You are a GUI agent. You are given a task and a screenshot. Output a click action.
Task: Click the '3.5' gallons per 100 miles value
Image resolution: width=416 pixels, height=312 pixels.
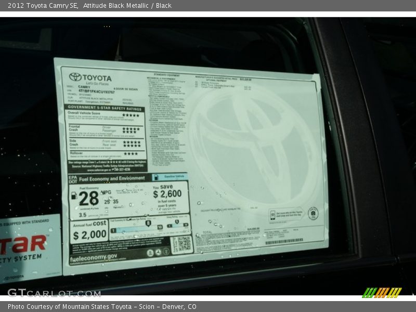(83, 215)
